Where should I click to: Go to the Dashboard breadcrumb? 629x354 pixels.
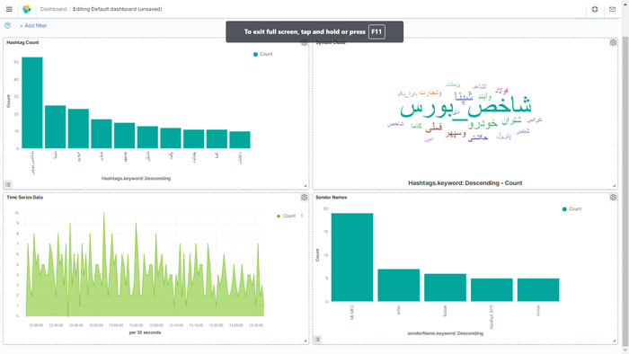(53, 9)
